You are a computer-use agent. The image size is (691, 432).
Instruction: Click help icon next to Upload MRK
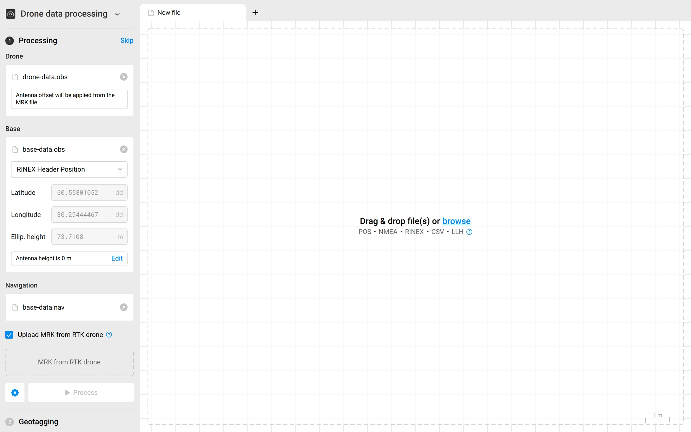(109, 335)
